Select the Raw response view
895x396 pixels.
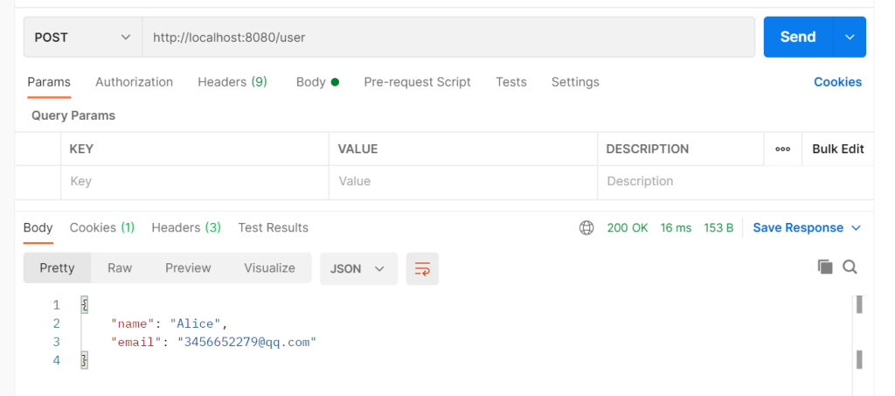(120, 268)
